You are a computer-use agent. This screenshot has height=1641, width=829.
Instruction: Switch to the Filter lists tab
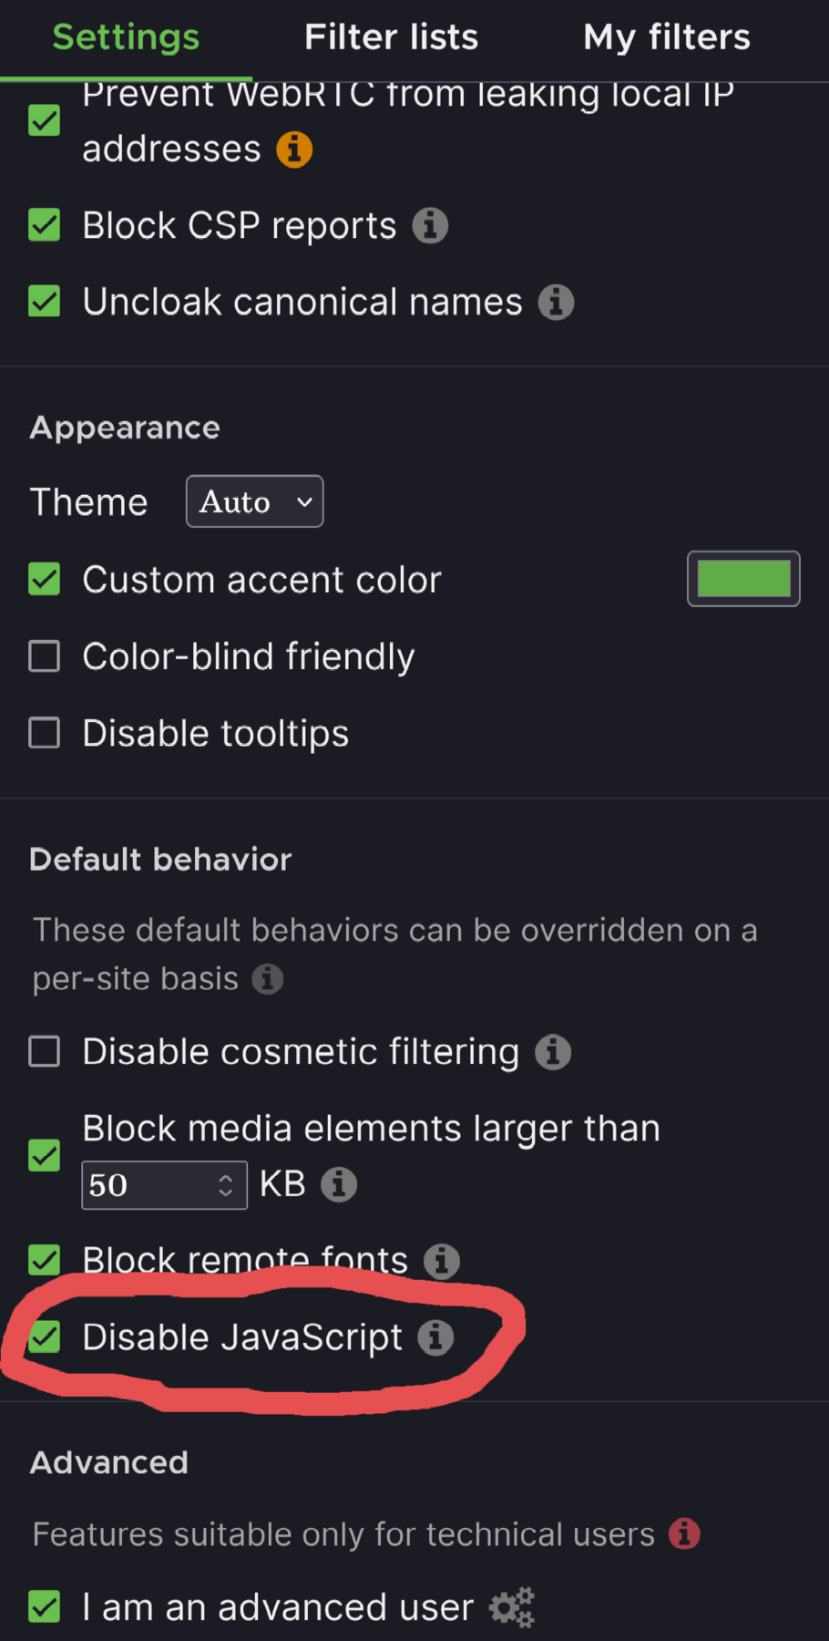pos(391,37)
